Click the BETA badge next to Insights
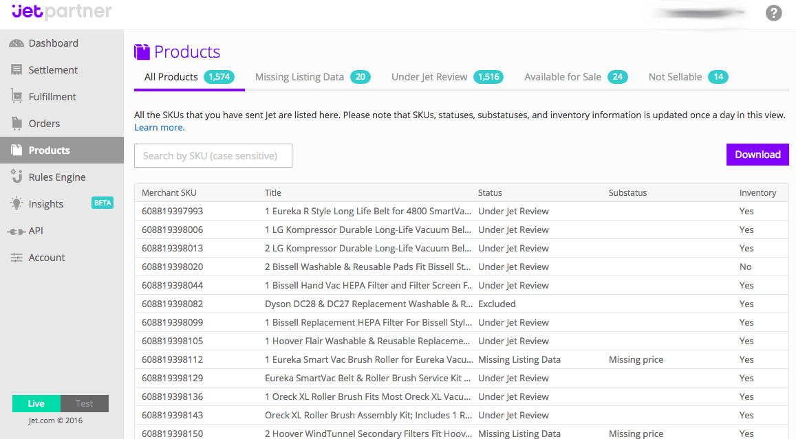 pyautogui.click(x=103, y=203)
